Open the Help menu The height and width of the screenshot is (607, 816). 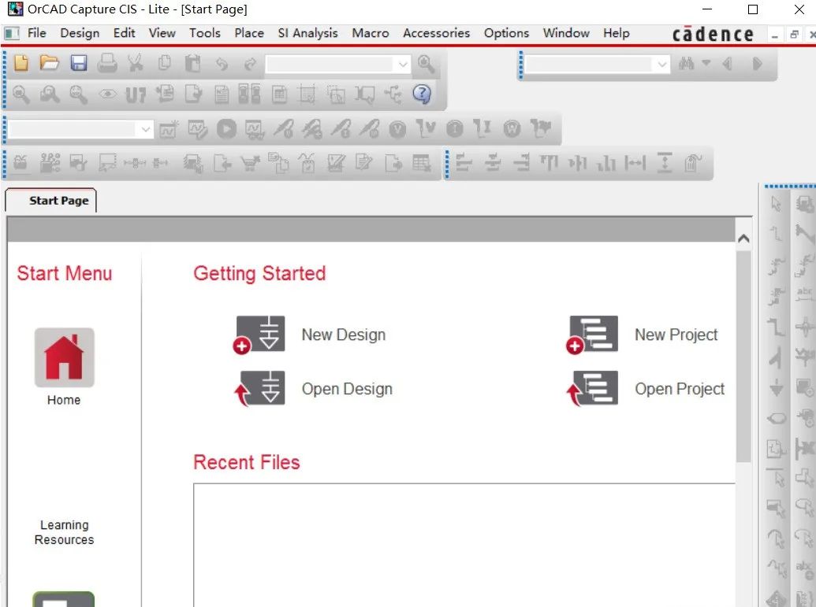[617, 33]
